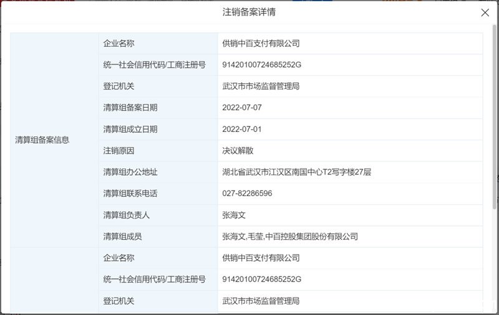Click the 清算组负责人 label

click(127, 215)
